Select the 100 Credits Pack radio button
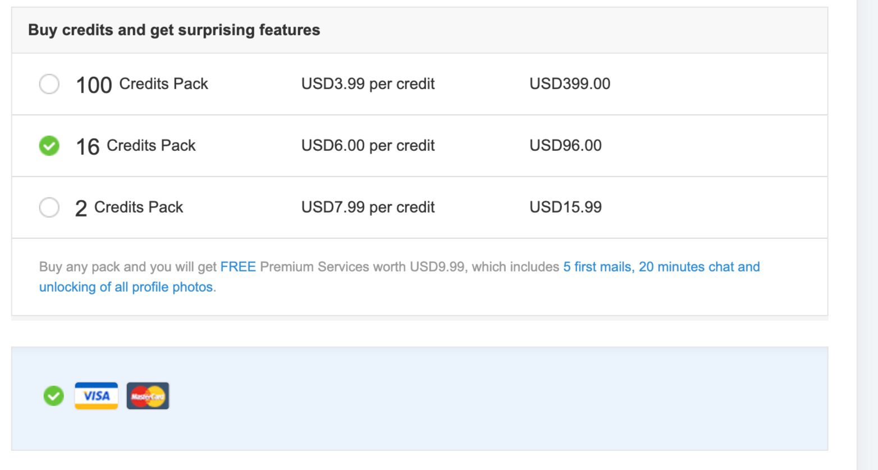This screenshot has width=878, height=470. (49, 84)
